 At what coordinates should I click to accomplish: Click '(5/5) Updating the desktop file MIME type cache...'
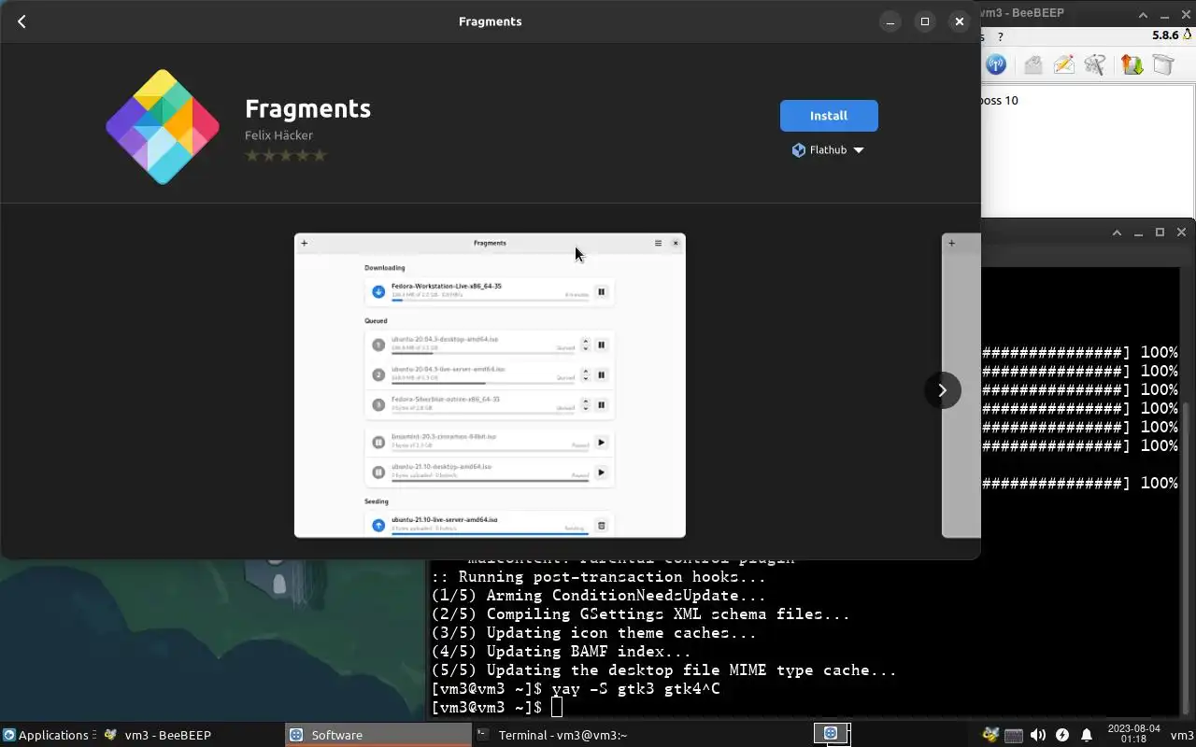pyautogui.click(x=663, y=670)
